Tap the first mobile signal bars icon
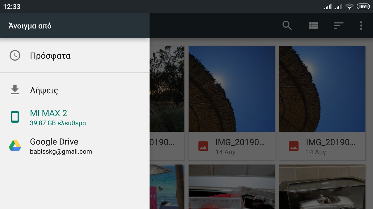The image size is (373, 209). (328, 6)
